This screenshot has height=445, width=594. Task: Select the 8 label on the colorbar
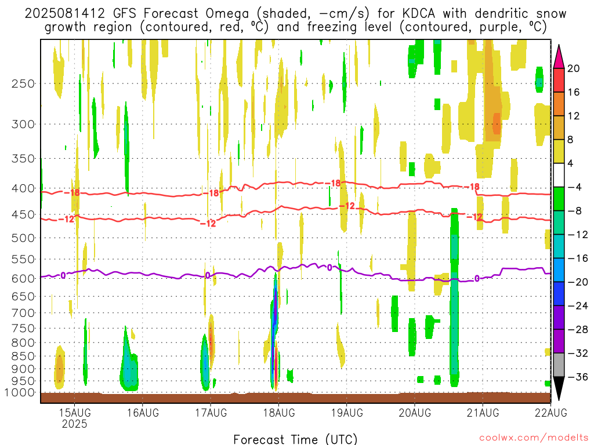(x=571, y=140)
